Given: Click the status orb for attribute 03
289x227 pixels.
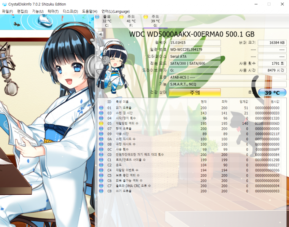Looking at the screenshot, I should [x=101, y=113].
